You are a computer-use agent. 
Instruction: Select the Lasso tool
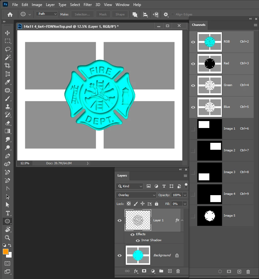[8, 49]
